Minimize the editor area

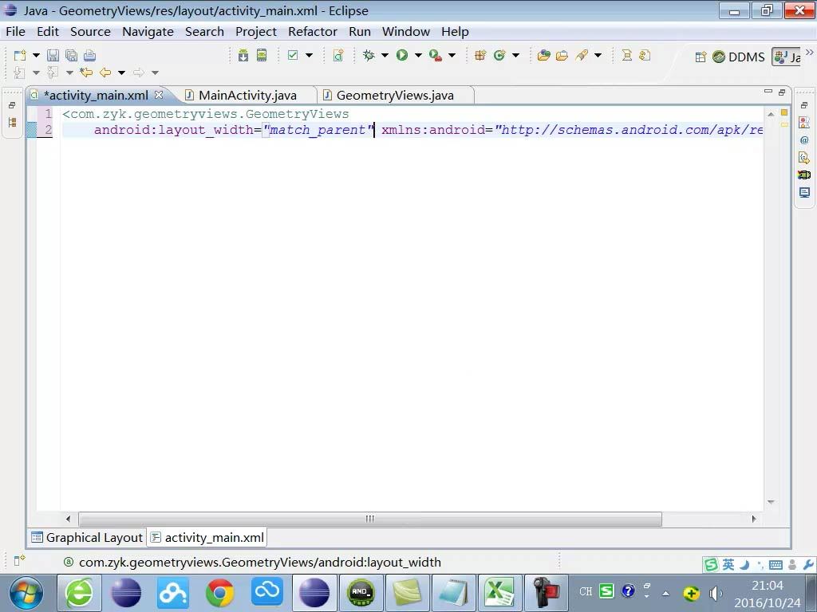(768, 91)
